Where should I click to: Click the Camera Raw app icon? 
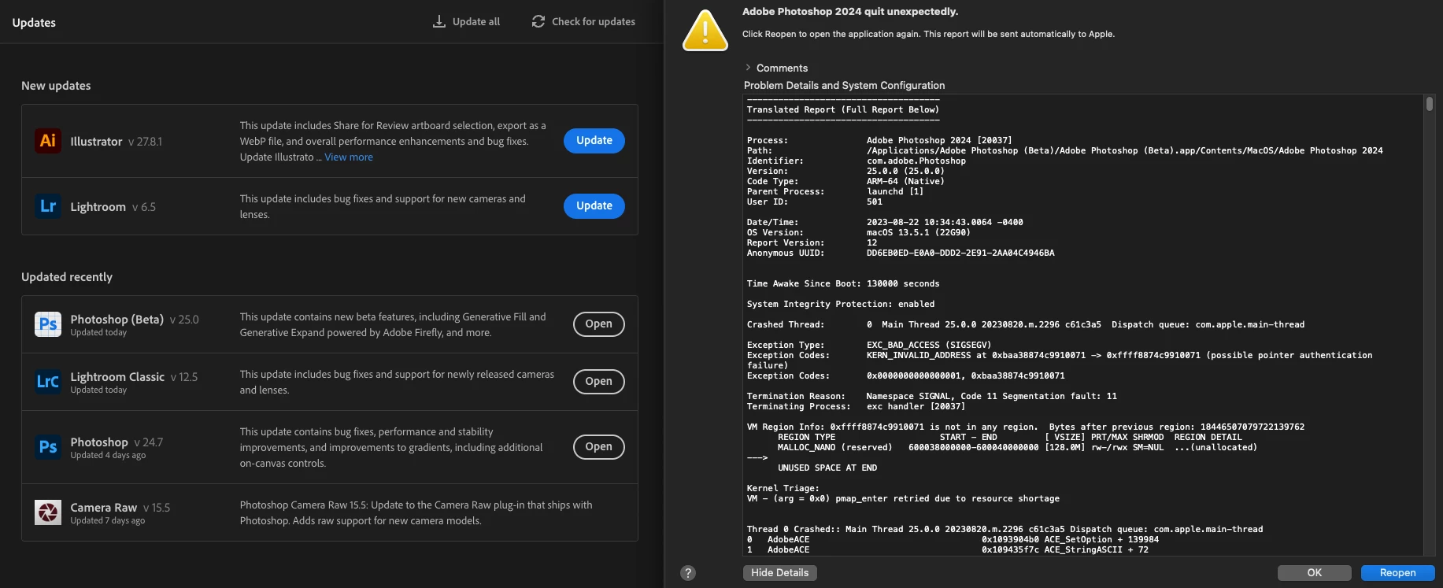48,512
